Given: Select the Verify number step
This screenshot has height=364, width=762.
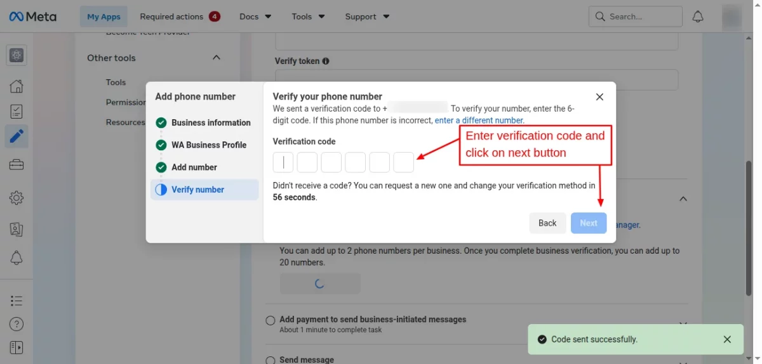Looking at the screenshot, I should (204, 190).
